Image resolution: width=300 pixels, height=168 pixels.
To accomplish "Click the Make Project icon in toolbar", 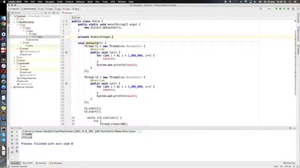I will 261,9.
